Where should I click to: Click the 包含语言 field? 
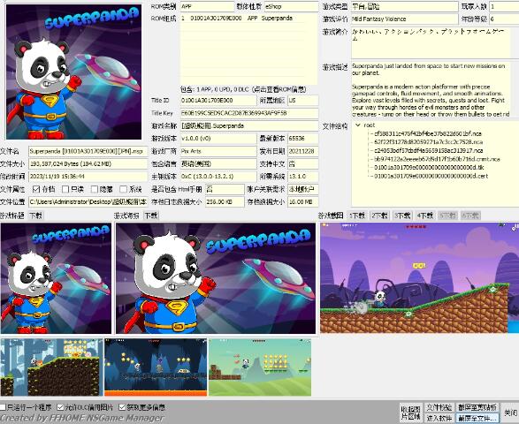click(x=218, y=163)
